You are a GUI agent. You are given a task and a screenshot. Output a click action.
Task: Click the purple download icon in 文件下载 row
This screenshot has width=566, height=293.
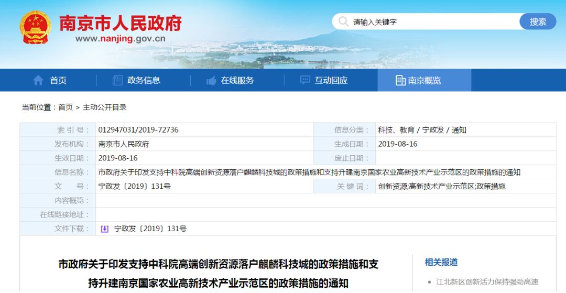click(104, 229)
